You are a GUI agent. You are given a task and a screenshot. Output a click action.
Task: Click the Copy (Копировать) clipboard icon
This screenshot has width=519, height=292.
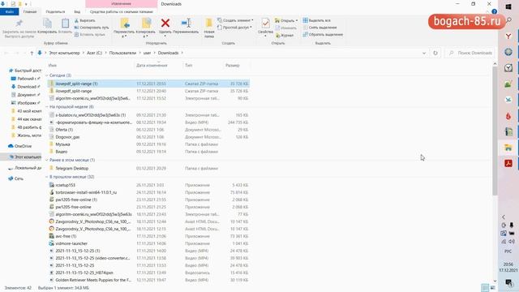point(47,23)
